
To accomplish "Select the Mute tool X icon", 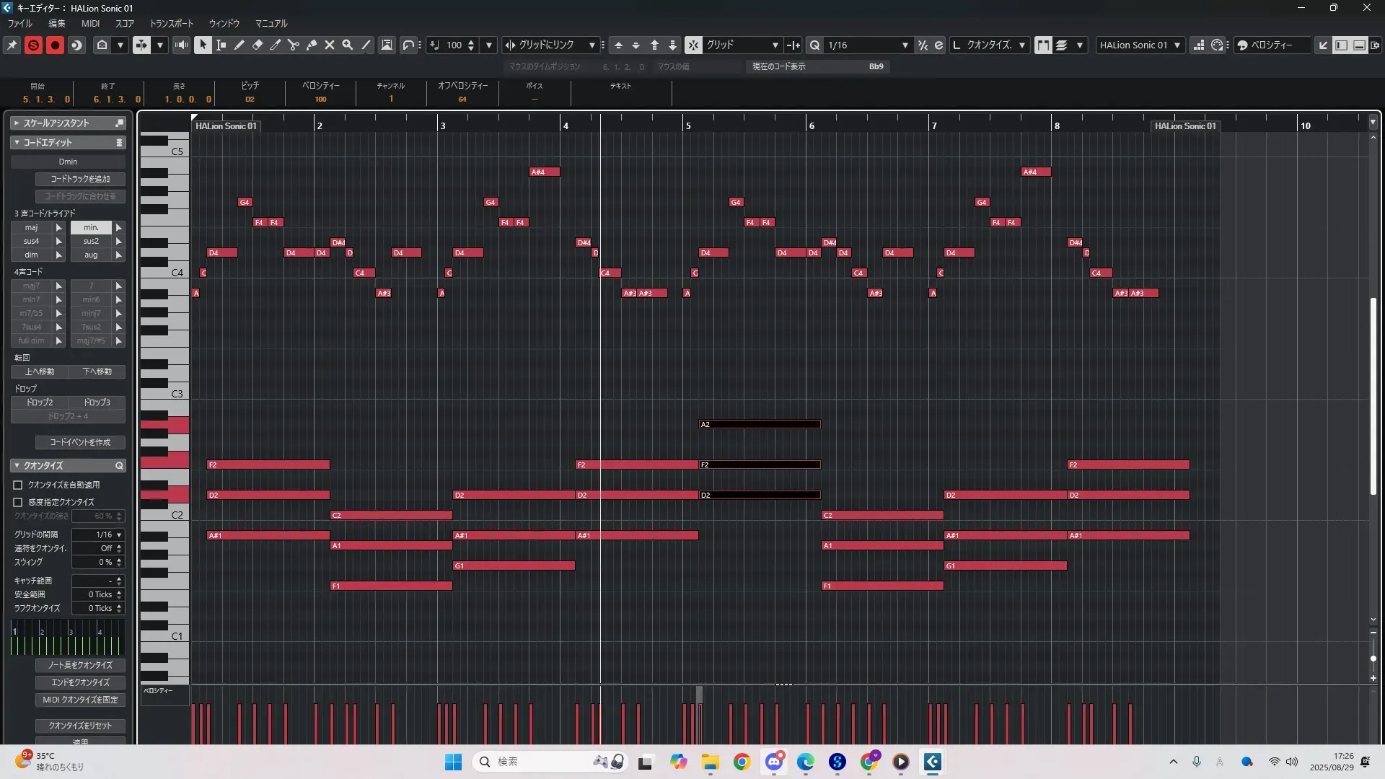I will click(x=330, y=45).
